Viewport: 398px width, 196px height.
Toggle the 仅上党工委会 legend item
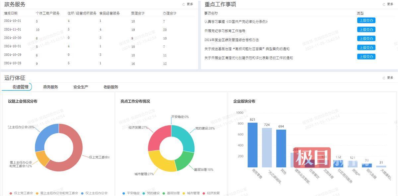(22, 192)
